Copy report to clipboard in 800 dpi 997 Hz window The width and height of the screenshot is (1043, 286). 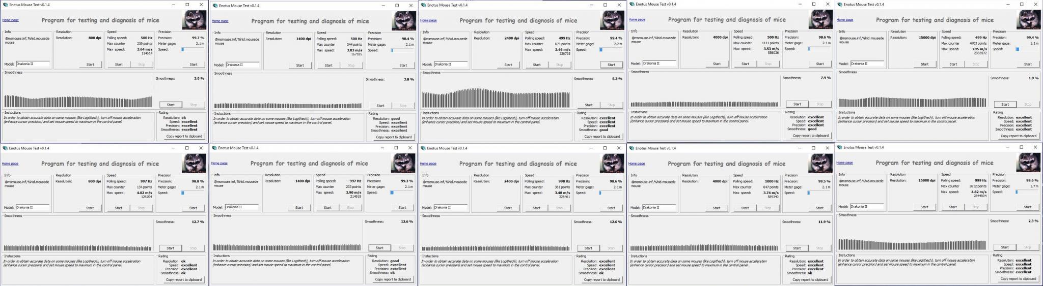pos(184,279)
